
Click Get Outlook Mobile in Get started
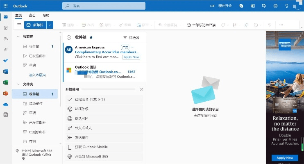[x=104, y=147]
